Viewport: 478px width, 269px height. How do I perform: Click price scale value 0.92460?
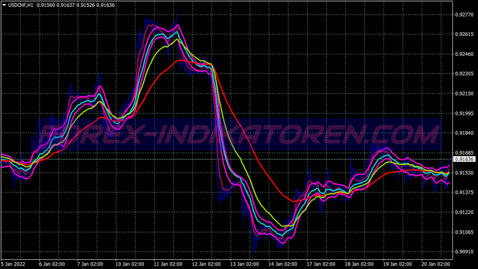click(464, 54)
